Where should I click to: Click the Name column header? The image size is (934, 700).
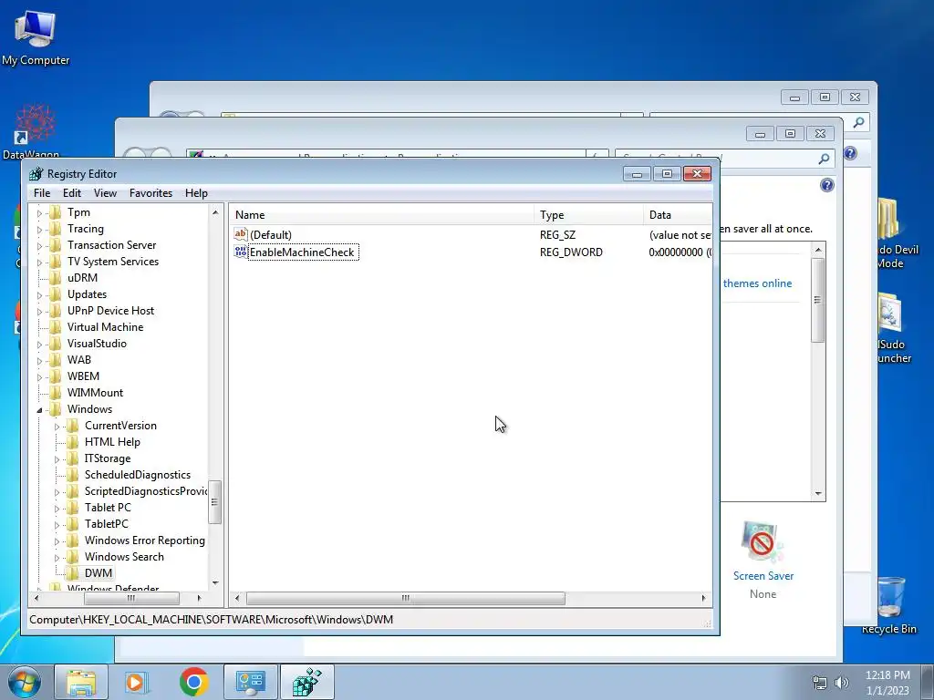[x=381, y=215]
